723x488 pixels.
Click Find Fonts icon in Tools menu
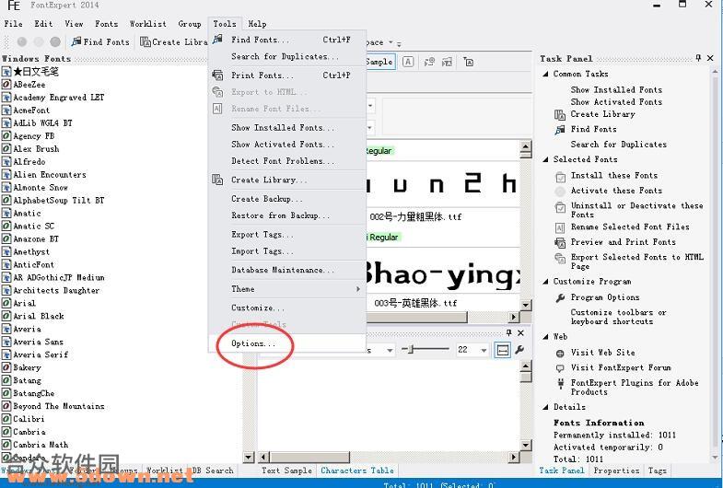(217, 40)
